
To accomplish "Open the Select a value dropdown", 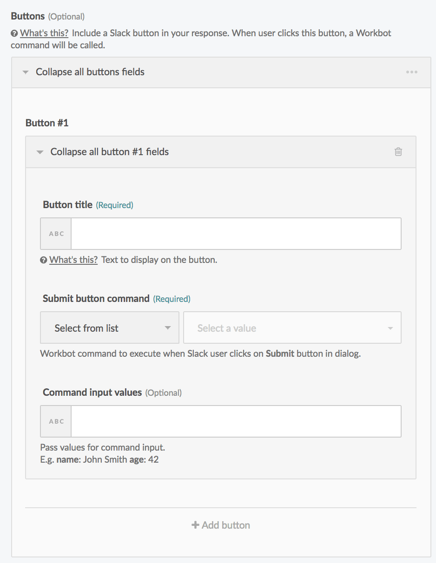I will coord(292,327).
